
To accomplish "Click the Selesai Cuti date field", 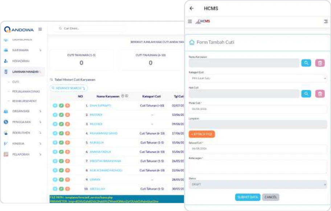I will pos(258,149).
